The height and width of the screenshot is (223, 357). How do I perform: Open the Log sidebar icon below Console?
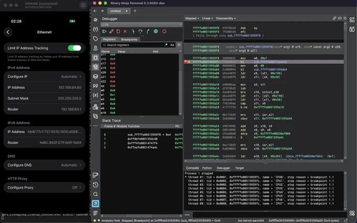click(x=96, y=213)
